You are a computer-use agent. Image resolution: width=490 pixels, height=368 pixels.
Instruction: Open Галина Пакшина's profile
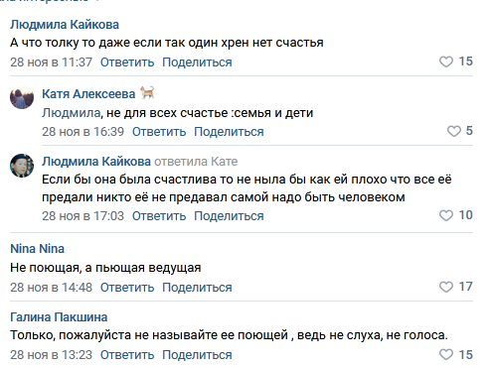59,317
